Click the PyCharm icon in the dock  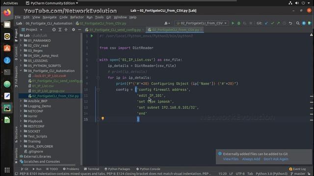(x=7, y=108)
